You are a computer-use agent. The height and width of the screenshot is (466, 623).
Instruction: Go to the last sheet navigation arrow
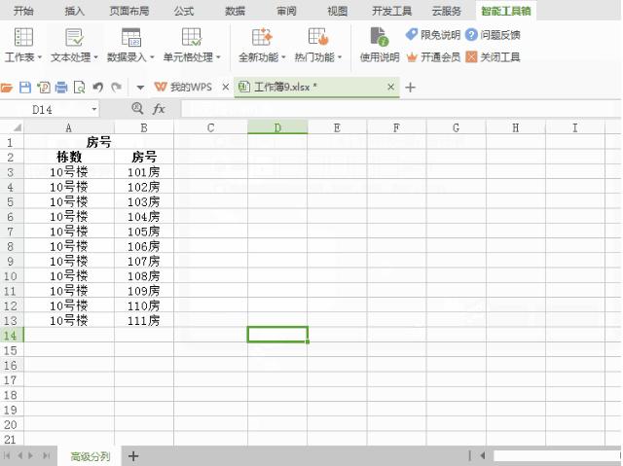pyautogui.click(x=46, y=455)
